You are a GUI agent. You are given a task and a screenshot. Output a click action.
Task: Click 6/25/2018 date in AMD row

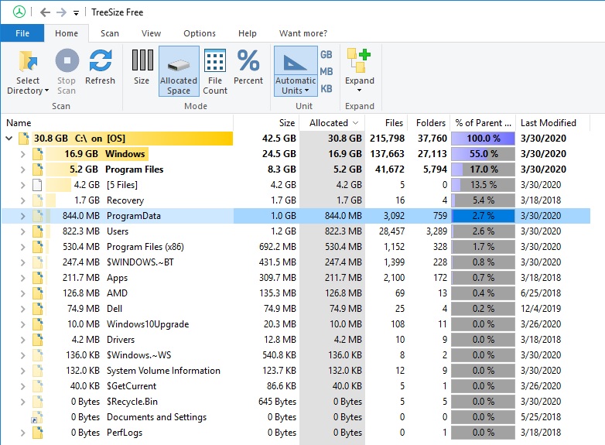(541, 293)
